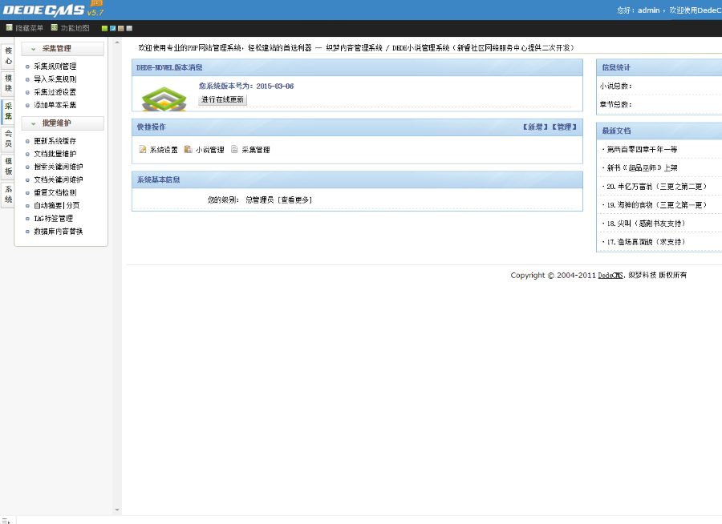This screenshot has width=722, height=524.
Task: Select 更新系统缓存 in the sidebar
Action: coord(55,141)
